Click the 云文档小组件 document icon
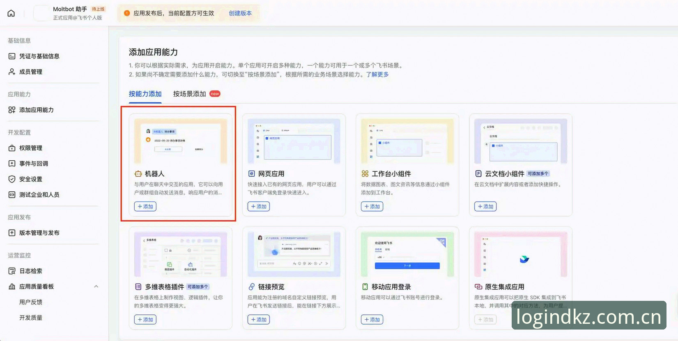This screenshot has width=678, height=341. point(478,174)
